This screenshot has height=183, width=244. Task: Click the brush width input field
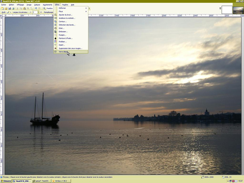coord(35,12)
